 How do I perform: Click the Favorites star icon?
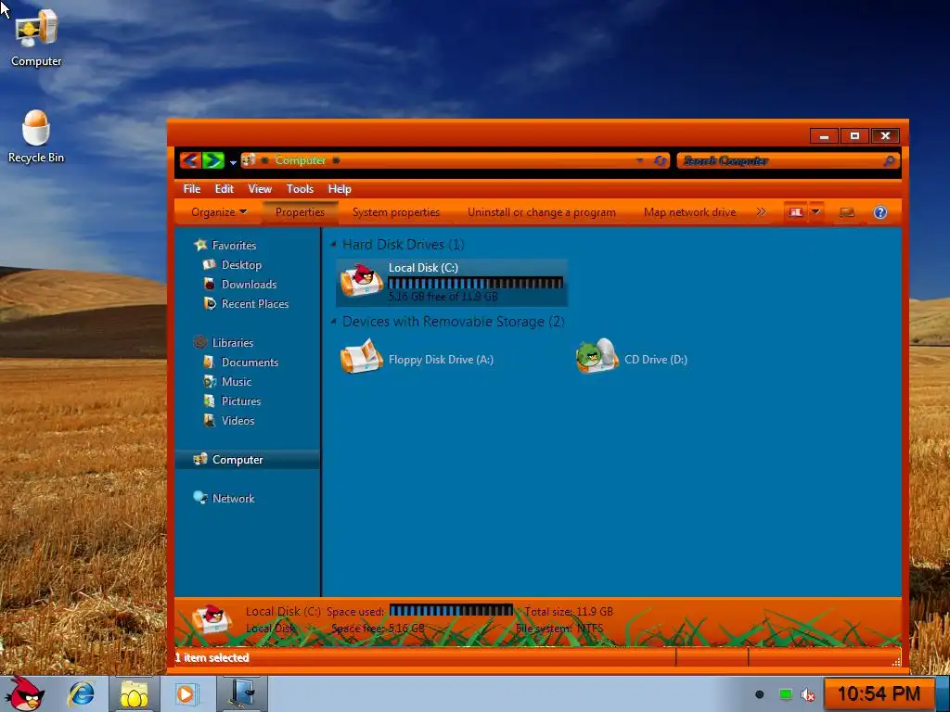(x=200, y=245)
